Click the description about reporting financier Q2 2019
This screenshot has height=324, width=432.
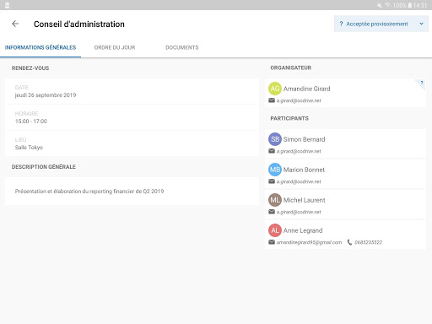click(89, 192)
